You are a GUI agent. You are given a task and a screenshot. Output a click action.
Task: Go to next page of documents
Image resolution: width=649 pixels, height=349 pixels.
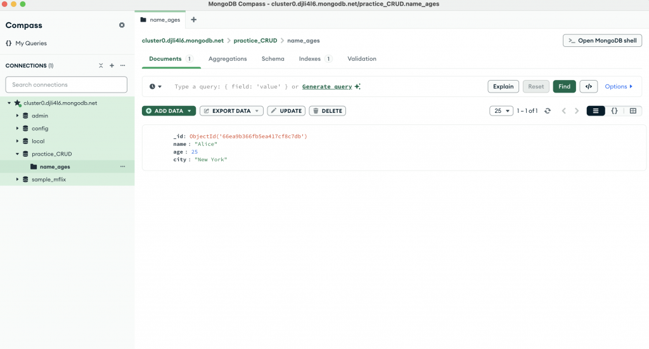(577, 110)
